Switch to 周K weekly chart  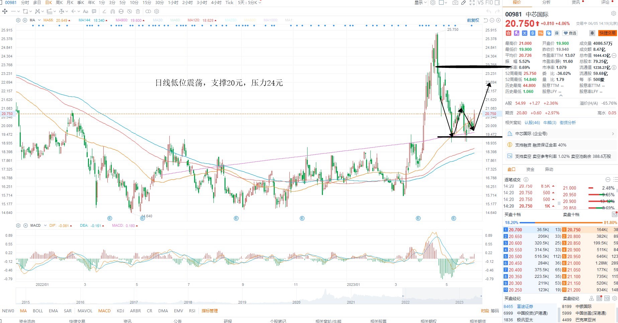[x=59, y=3]
